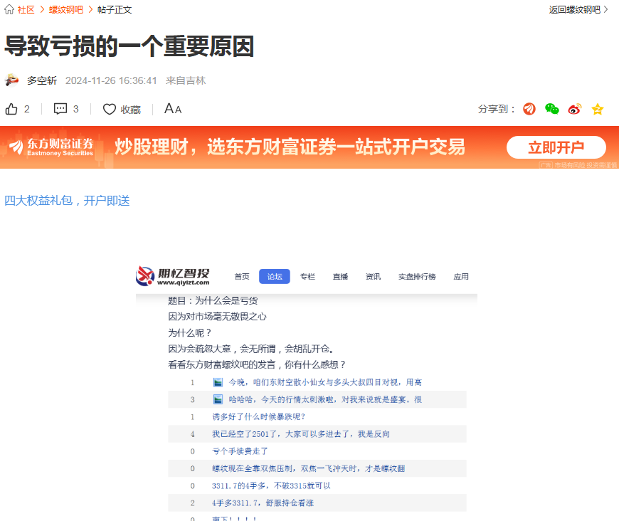The width and height of the screenshot is (619, 521).
Task: Click the author avatar of 多空斩
Action: coord(12,80)
